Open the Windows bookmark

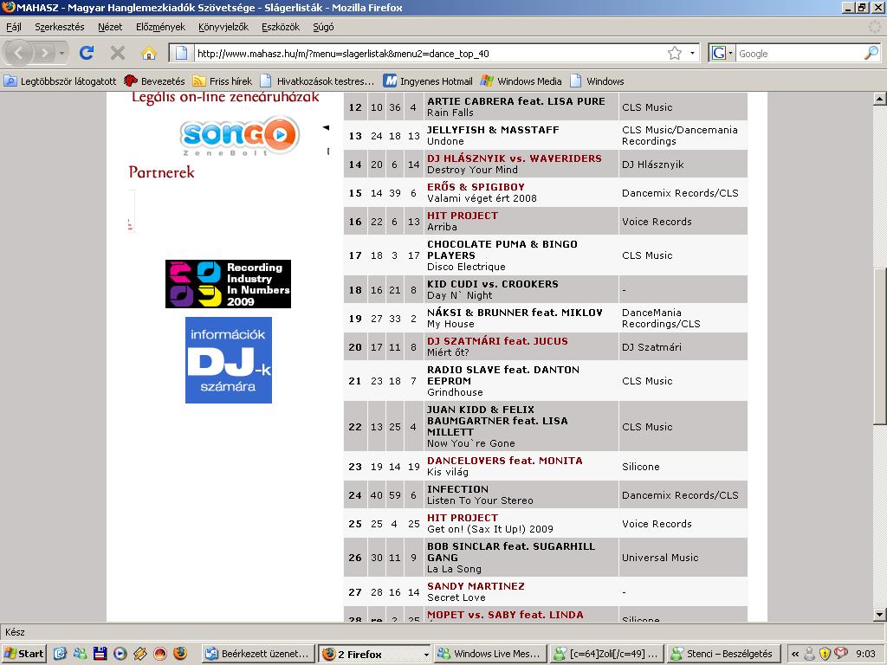point(597,81)
